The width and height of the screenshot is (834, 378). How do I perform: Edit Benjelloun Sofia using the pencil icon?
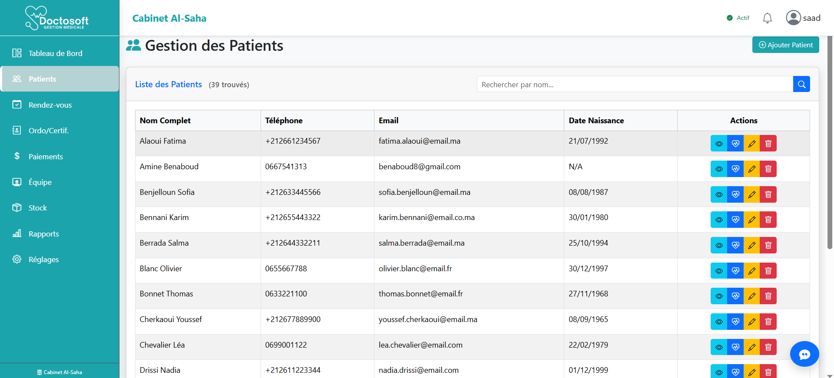pyautogui.click(x=751, y=194)
